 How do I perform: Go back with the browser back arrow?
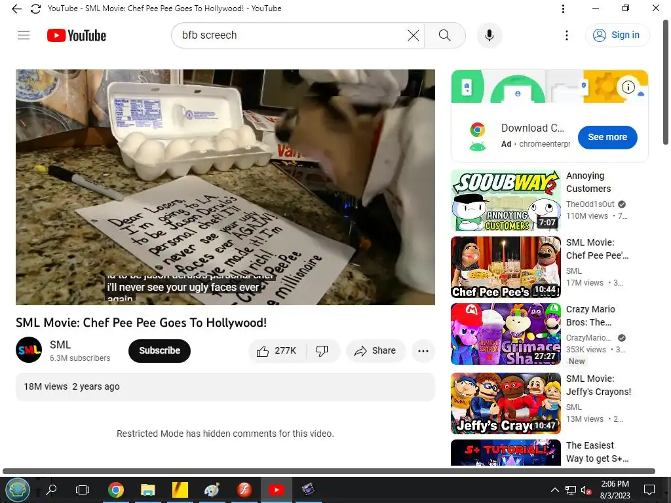point(16,9)
